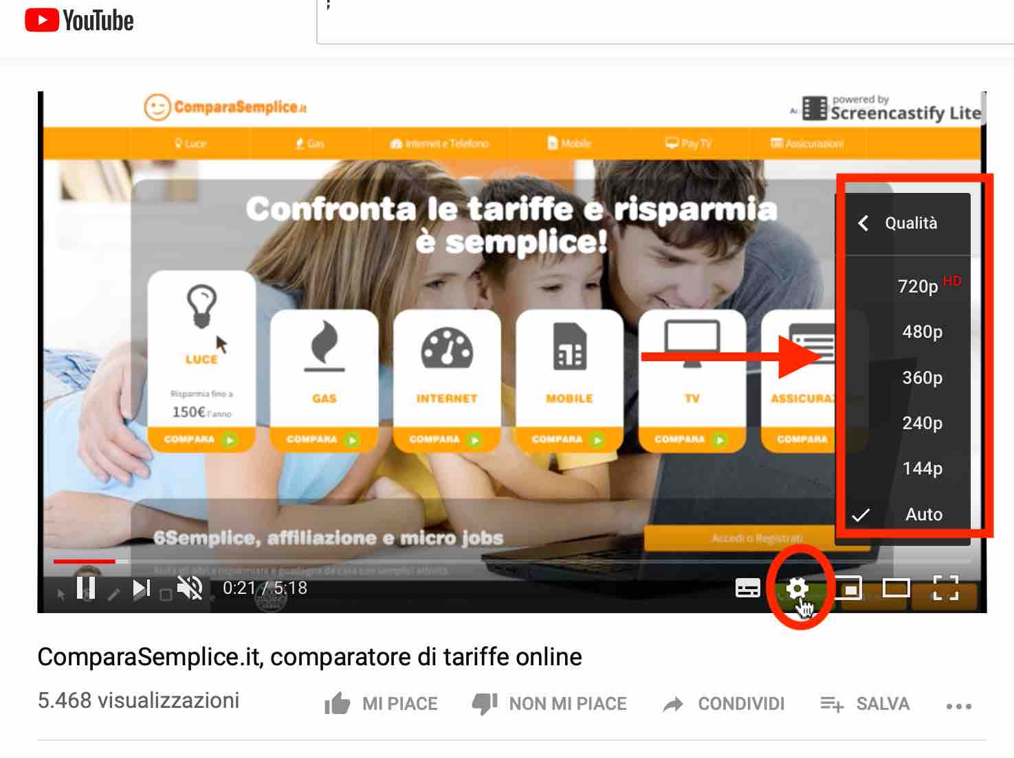
Task: Choose 360p video quality
Action: (x=922, y=378)
